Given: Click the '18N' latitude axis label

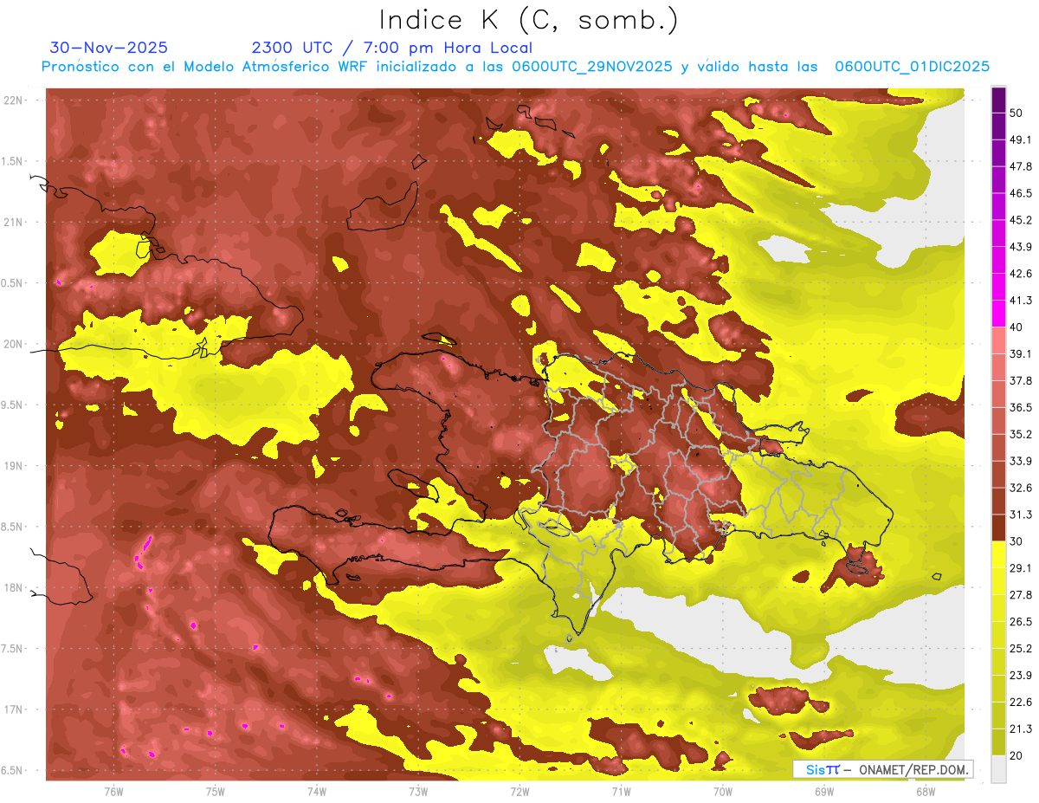Looking at the screenshot, I should 13,588.
